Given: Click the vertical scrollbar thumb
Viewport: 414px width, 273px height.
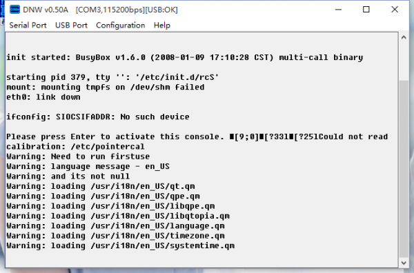Looking at the screenshot, I should (404, 169).
